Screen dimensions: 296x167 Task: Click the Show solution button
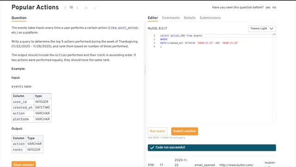tap(24, 164)
